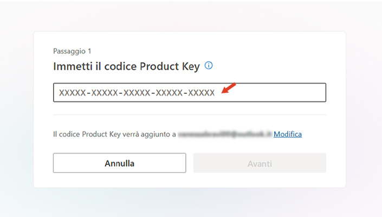Click the info icon beside the heading
Screen dimensions: 382x217
209,66
